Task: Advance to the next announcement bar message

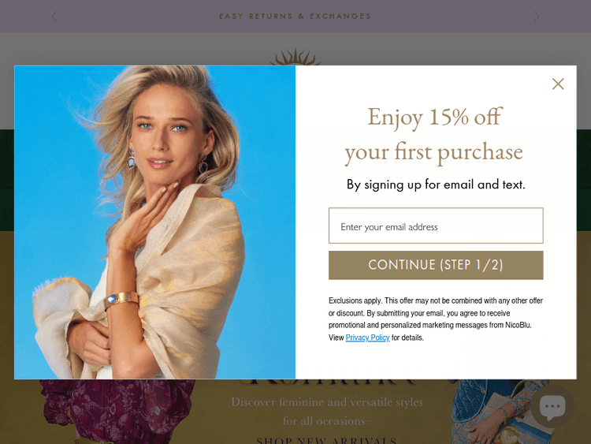Action: pyautogui.click(x=537, y=17)
